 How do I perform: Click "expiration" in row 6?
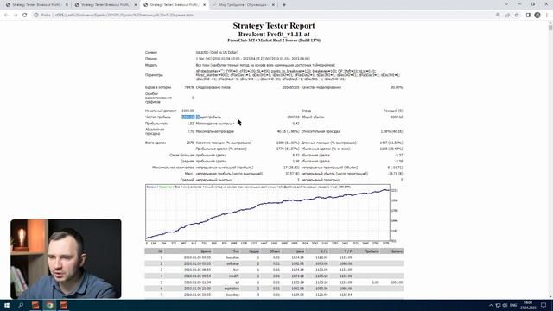tap(232, 289)
